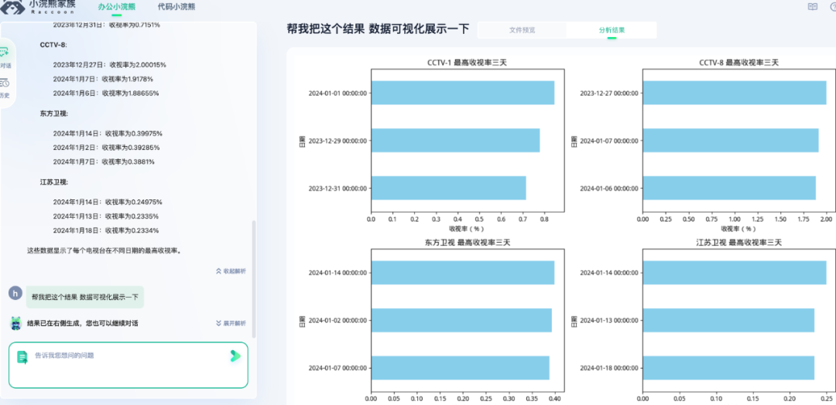Click the 江苏卫视 bar for 2024-01-13

(x=728, y=321)
